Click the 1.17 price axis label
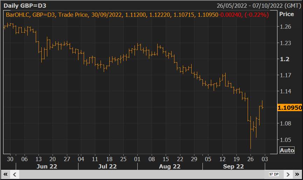The image size is (303, 180). tap(285, 75)
